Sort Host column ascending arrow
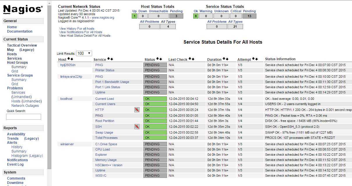Viewport: 352px width, 186px height. (x=69, y=59)
